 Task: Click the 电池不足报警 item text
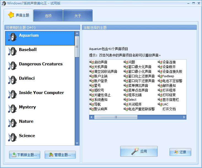[x=172, y=81]
